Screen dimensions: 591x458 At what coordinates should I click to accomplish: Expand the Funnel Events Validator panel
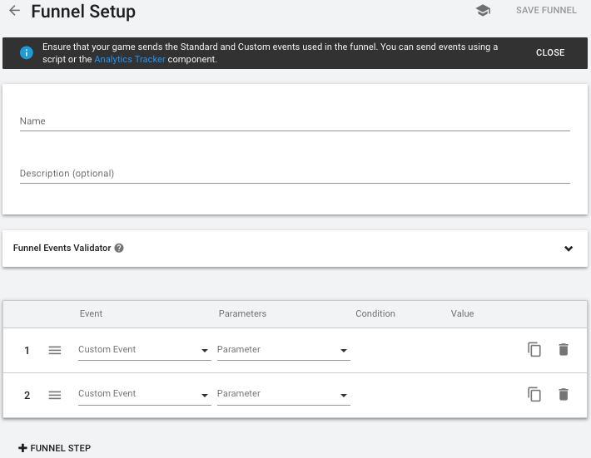click(x=569, y=249)
